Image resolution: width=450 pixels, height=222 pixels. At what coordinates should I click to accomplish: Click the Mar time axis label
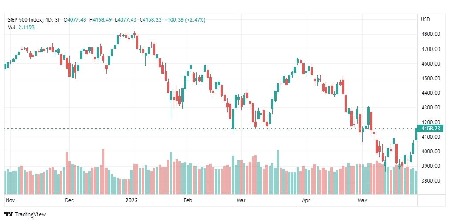pos(241,200)
